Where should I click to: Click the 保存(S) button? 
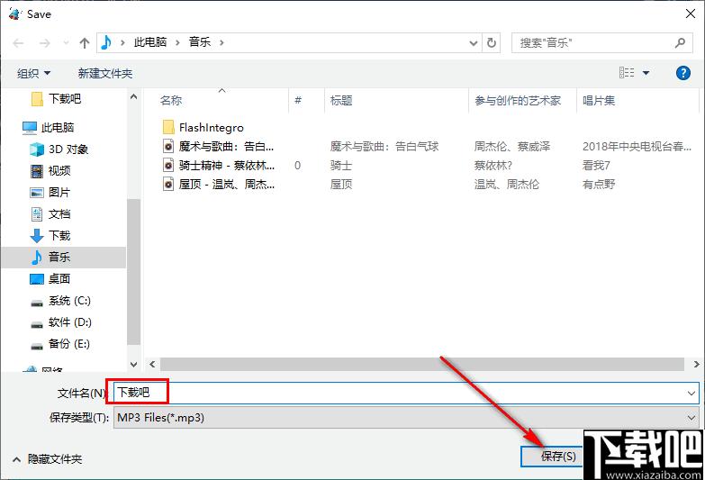[x=552, y=457]
